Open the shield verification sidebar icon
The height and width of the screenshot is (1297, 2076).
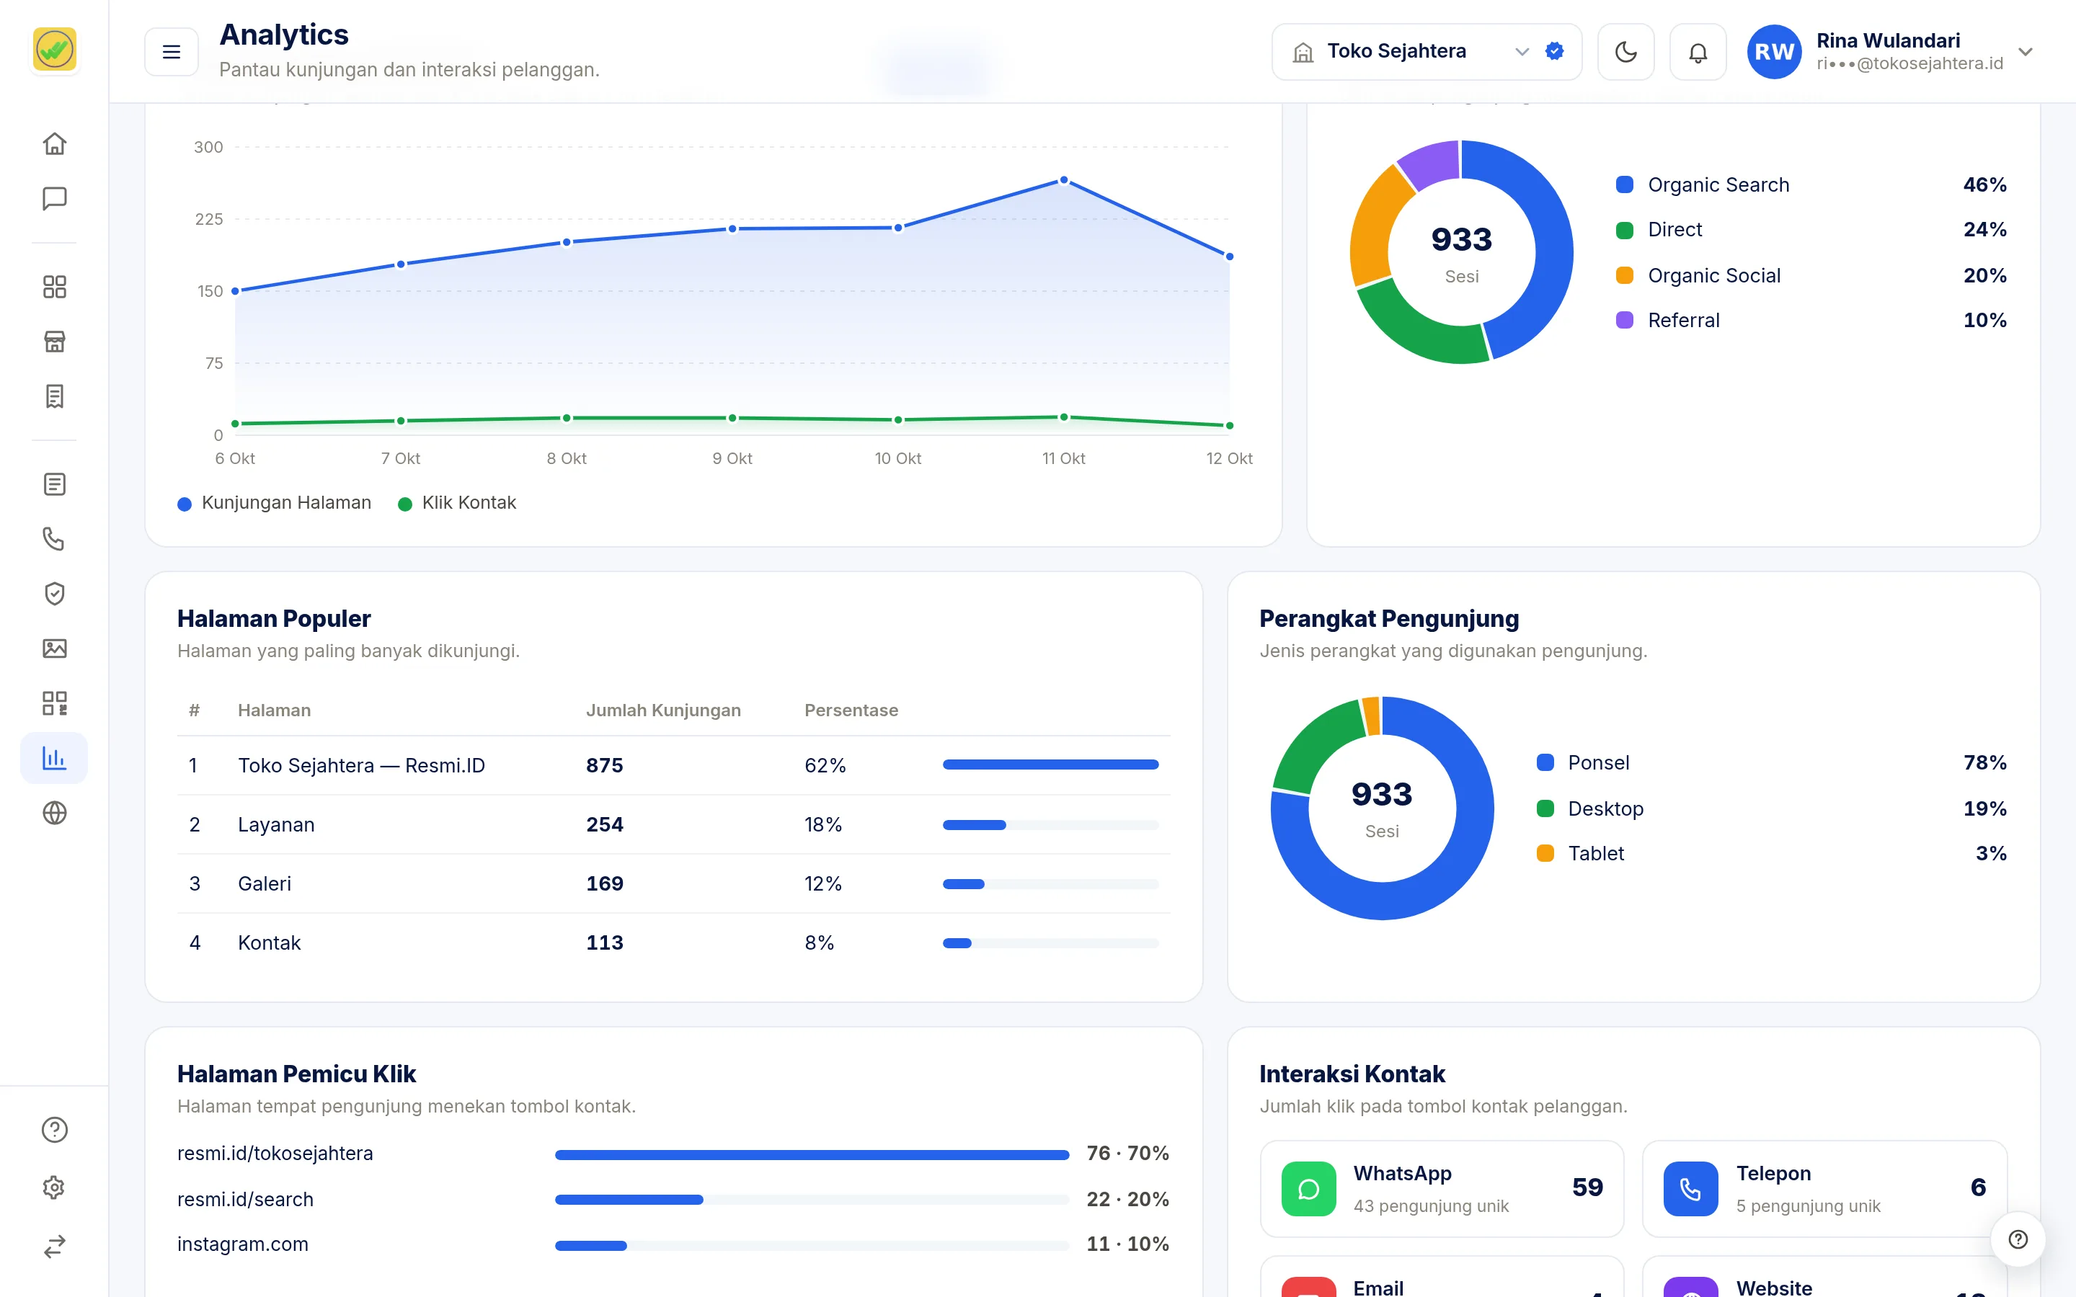[54, 594]
